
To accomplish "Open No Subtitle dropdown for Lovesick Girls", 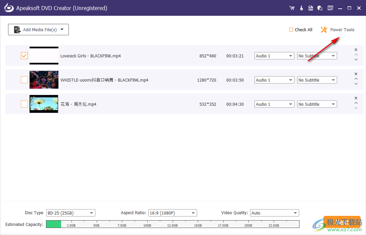I will pos(317,56).
